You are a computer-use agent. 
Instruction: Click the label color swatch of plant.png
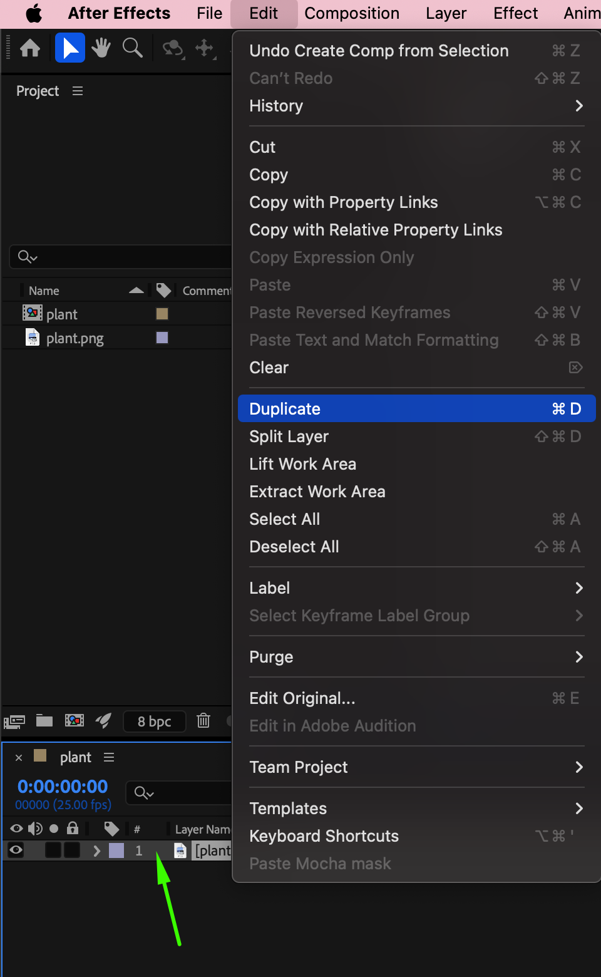click(x=162, y=338)
